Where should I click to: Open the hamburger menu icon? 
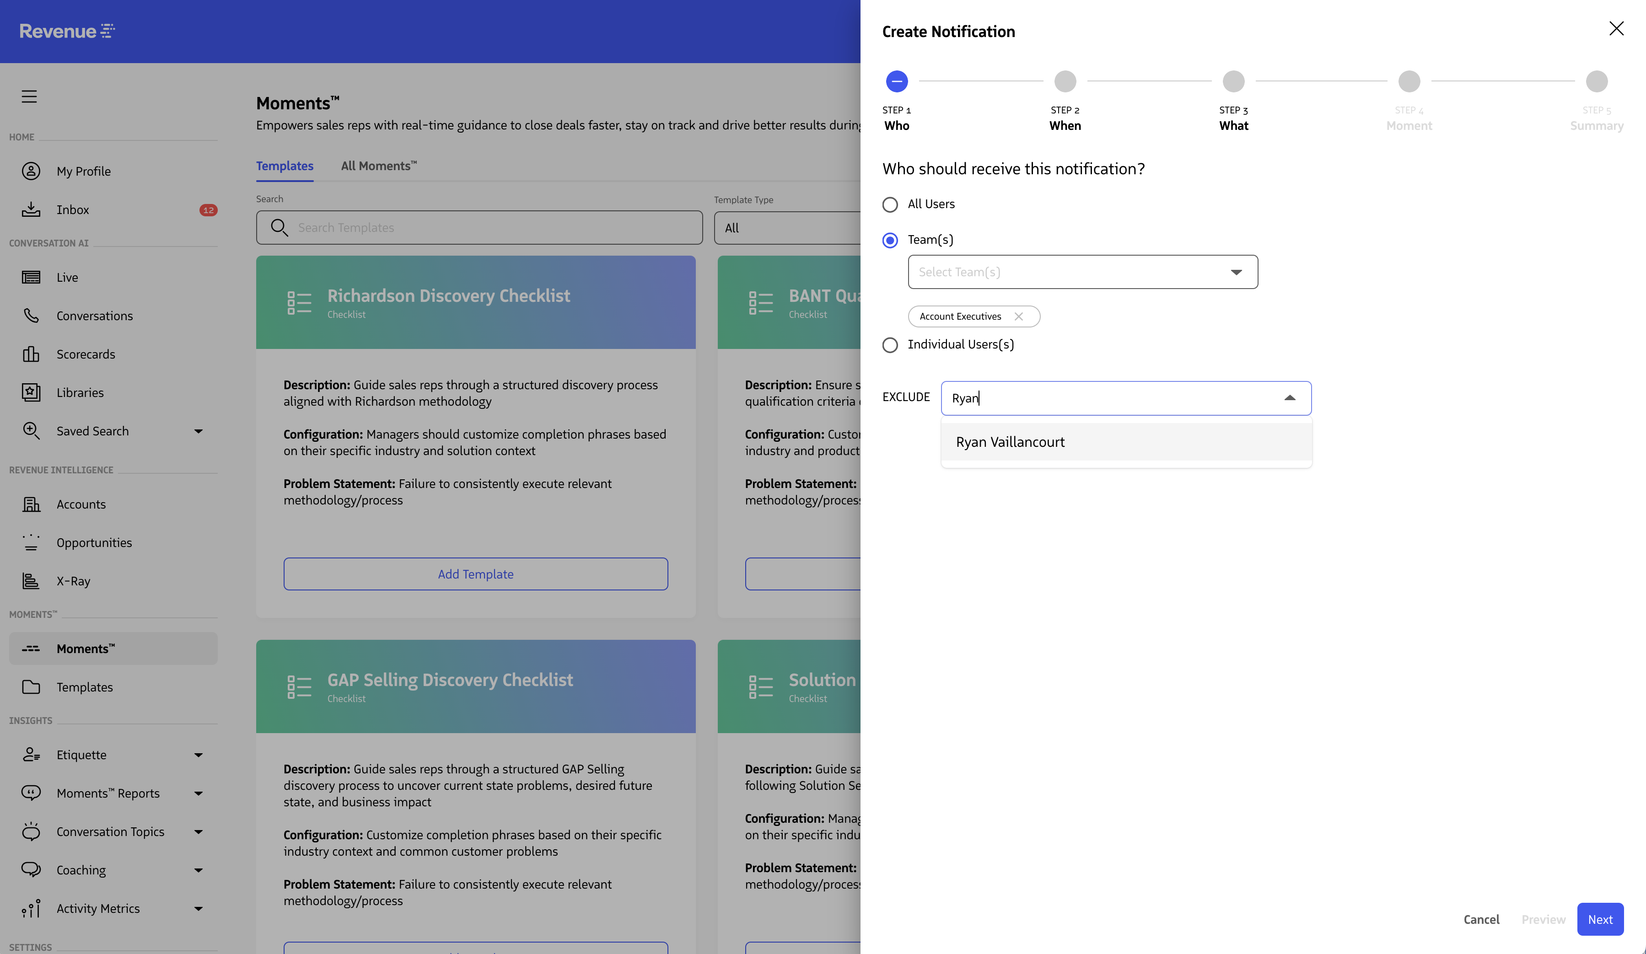tap(29, 96)
